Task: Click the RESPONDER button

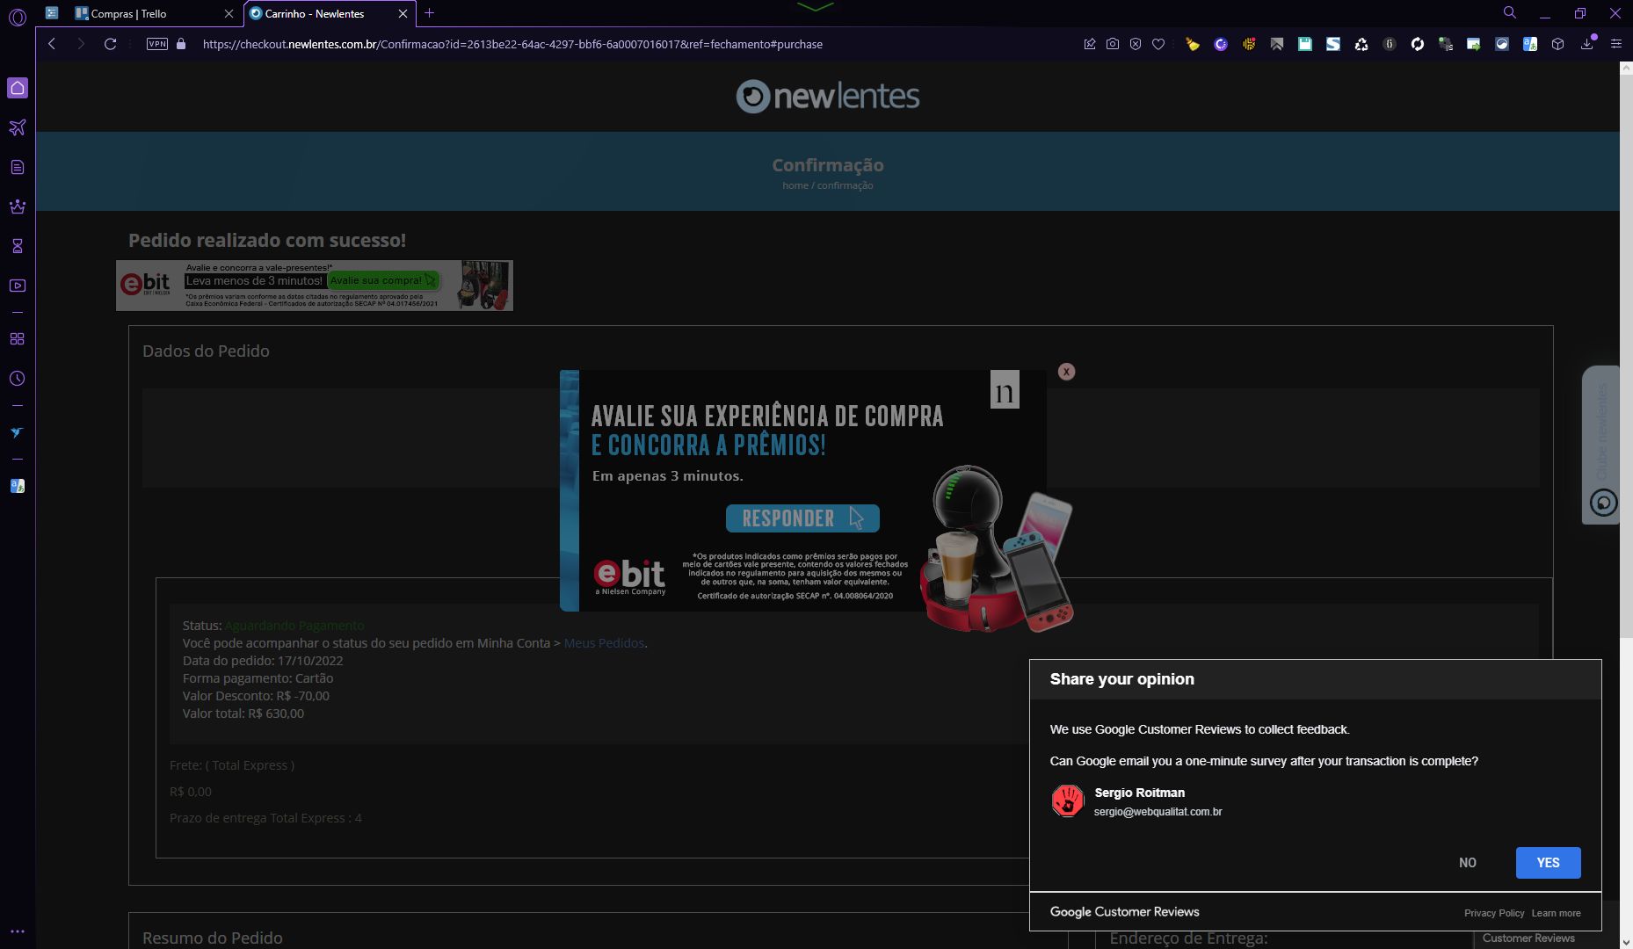Action: point(802,518)
